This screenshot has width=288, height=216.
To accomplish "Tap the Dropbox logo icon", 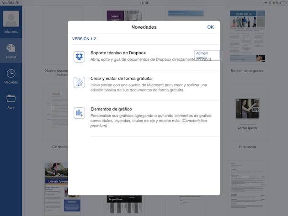I will coord(80,57).
